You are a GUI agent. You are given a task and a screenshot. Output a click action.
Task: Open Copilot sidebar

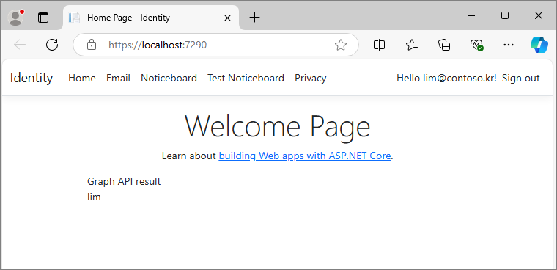[539, 45]
